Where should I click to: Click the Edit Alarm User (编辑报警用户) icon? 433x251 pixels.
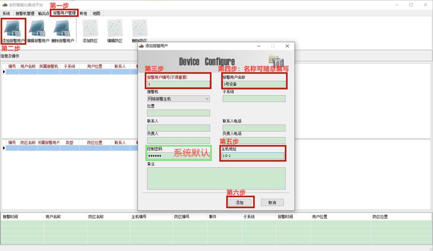pos(38,30)
